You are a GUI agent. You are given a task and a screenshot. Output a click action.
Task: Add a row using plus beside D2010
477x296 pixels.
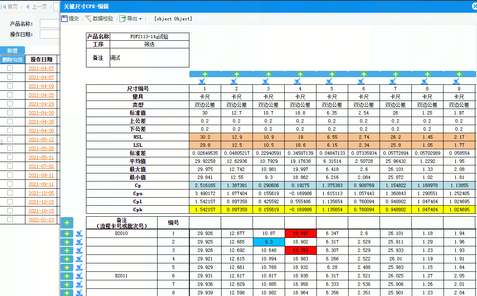(67, 234)
